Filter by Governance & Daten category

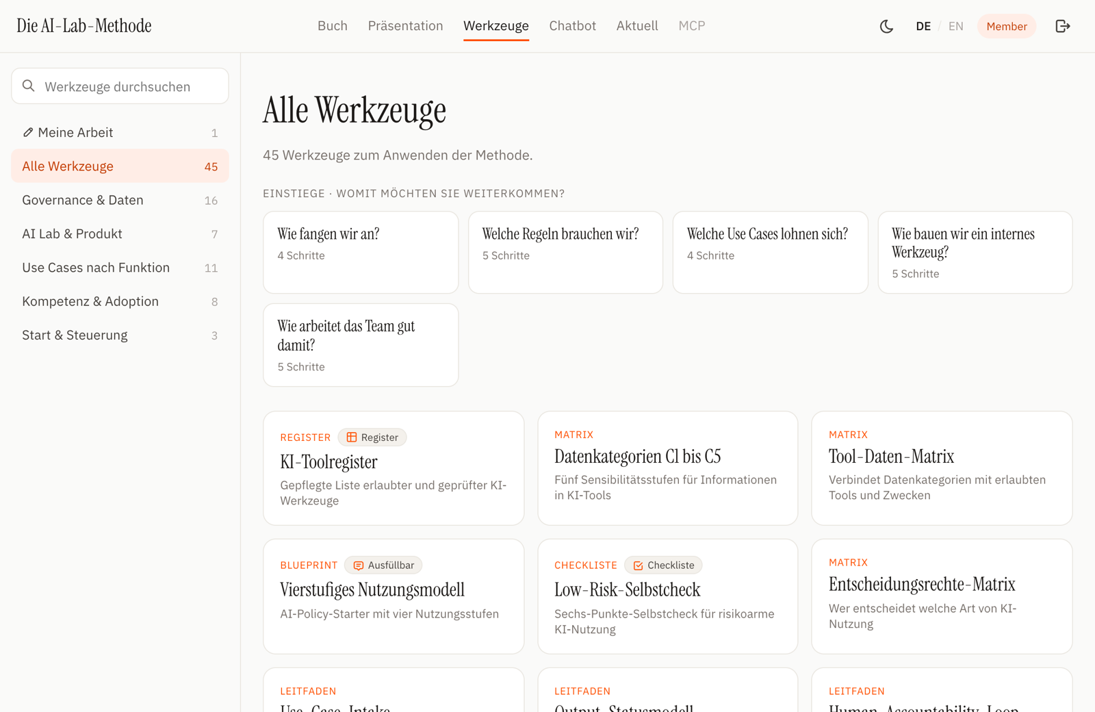[120, 200]
